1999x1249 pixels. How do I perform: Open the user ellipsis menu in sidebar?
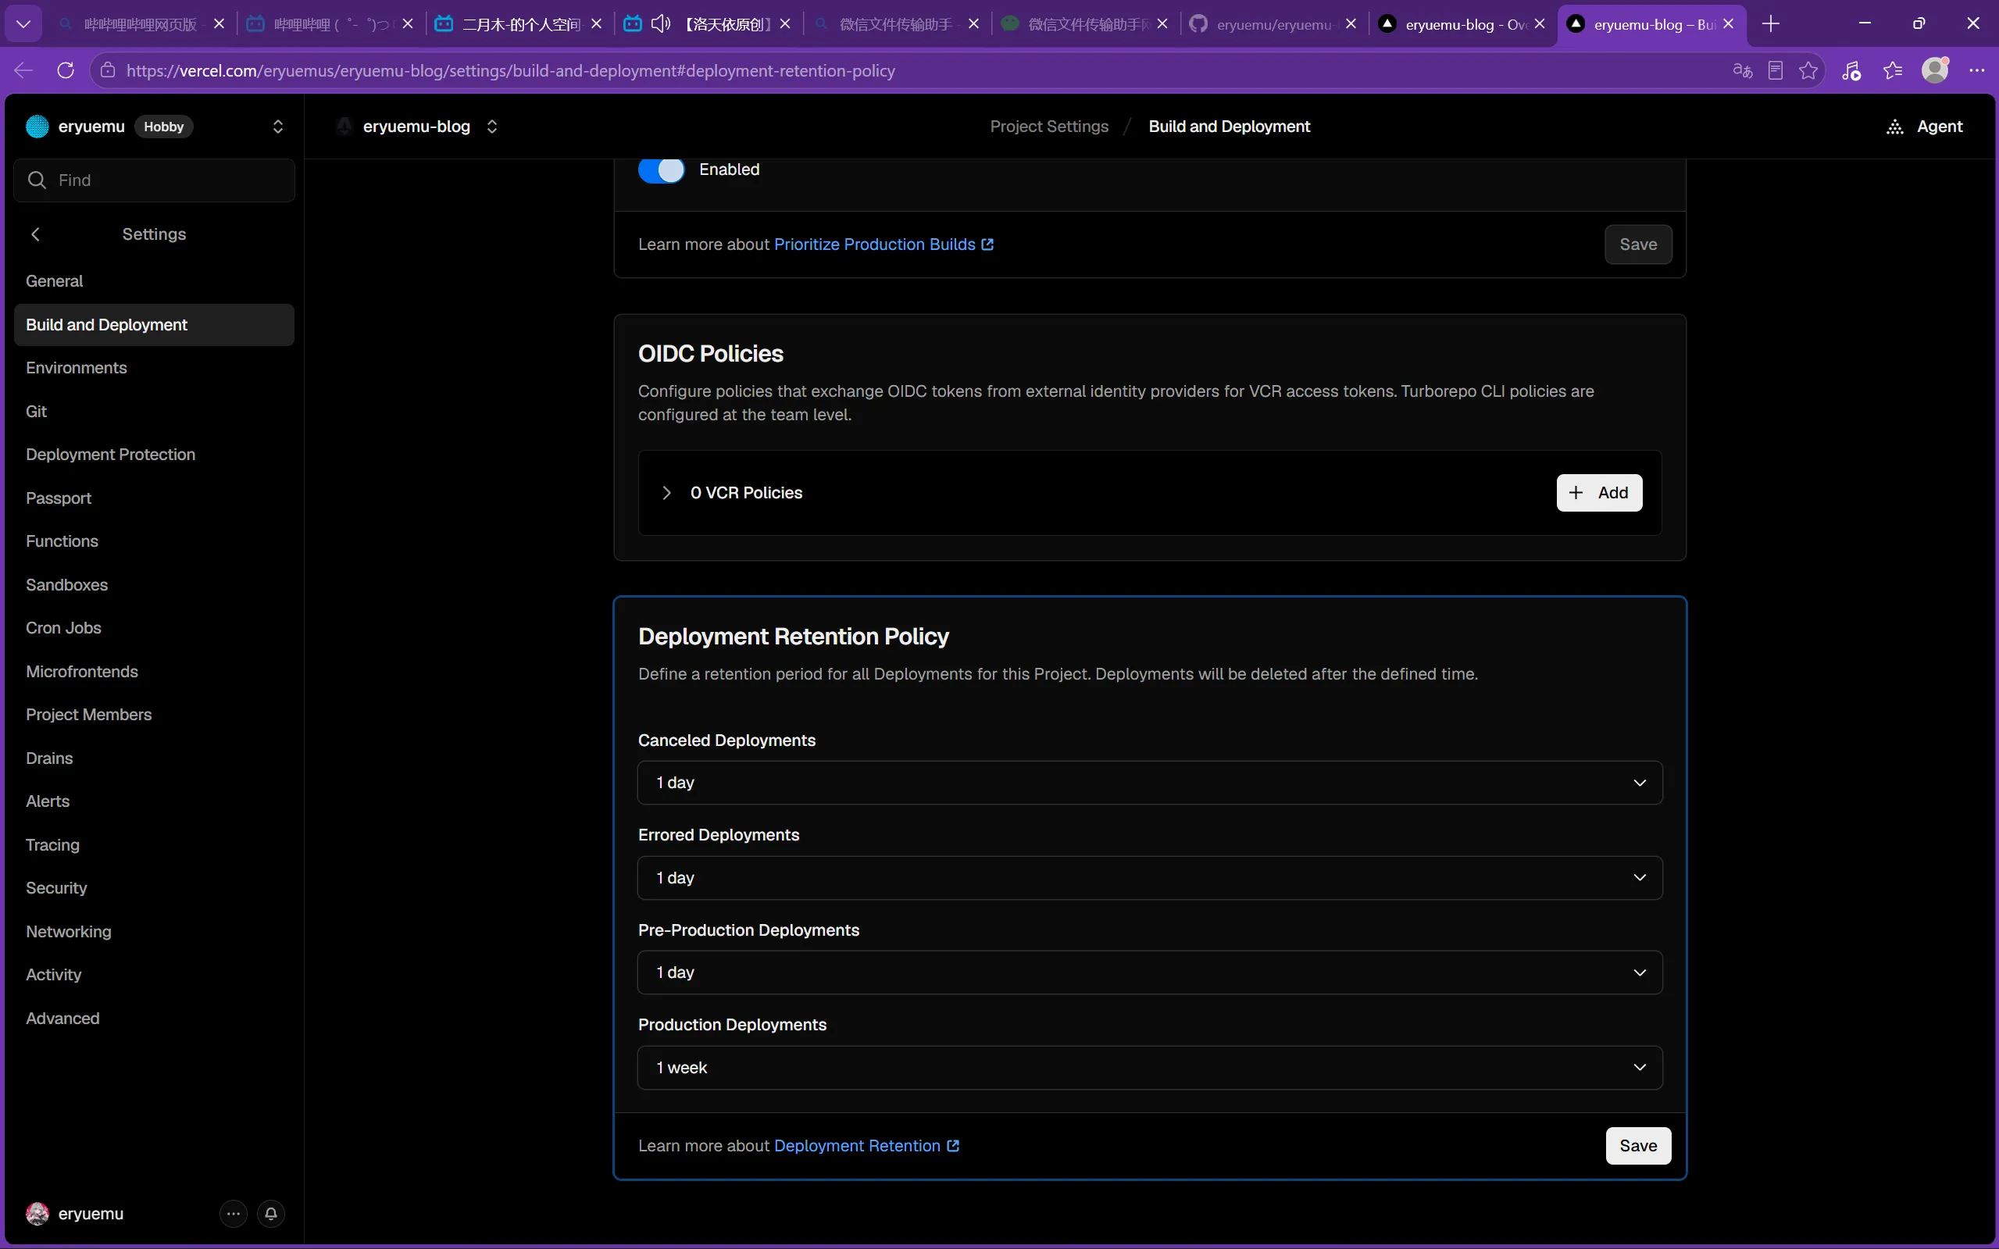(x=234, y=1214)
